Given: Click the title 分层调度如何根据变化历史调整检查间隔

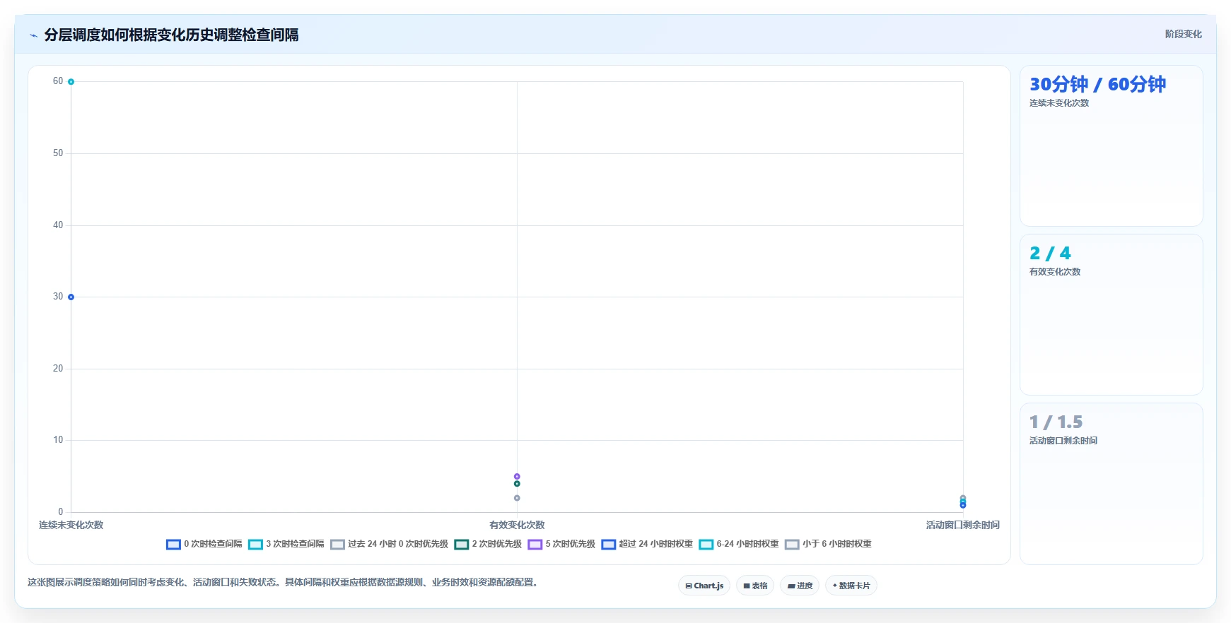Looking at the screenshot, I should tap(171, 35).
